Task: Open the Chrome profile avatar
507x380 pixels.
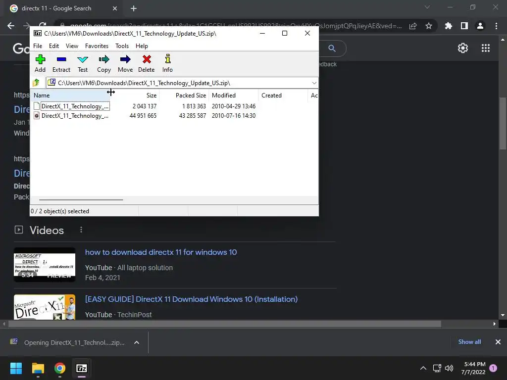Action: [x=480, y=26]
